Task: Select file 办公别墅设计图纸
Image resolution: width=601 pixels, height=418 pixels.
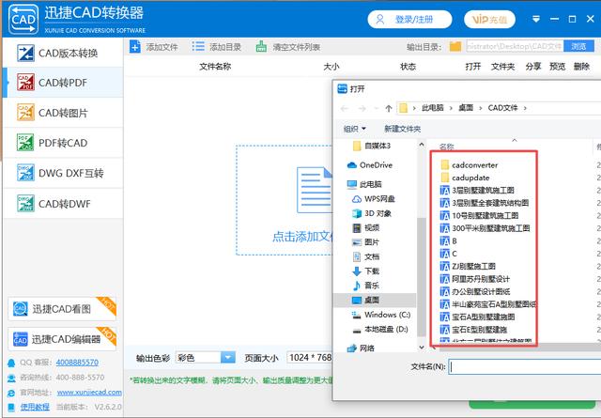Action: point(475,291)
